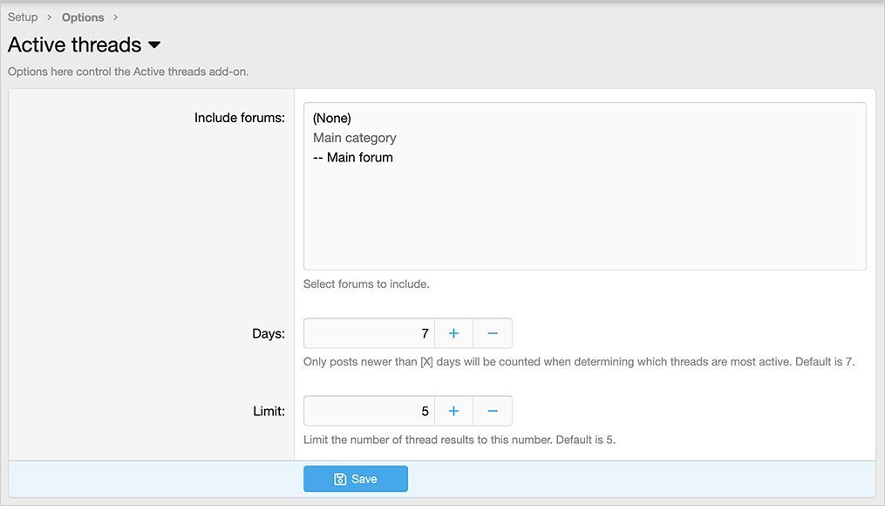The image size is (885, 506).
Task: Click the Select forums to include hint
Action: tap(366, 284)
